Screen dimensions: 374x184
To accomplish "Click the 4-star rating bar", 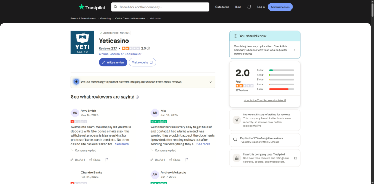I will tap(282, 75).
